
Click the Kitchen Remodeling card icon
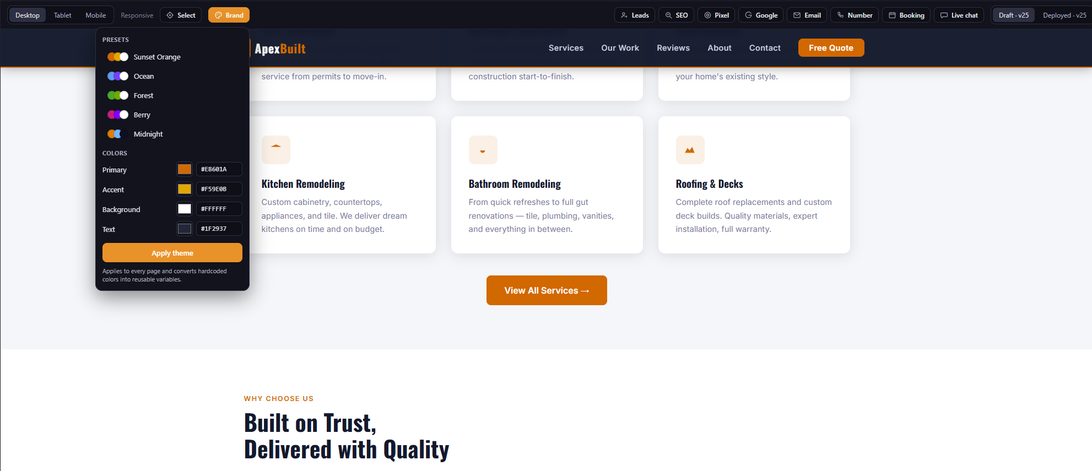(276, 150)
